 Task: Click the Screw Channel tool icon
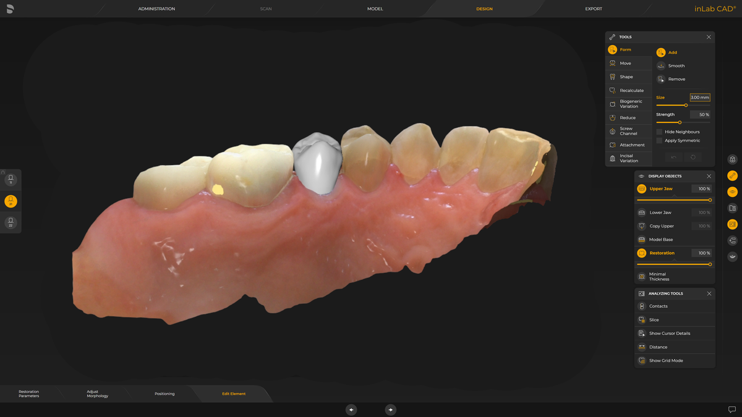613,131
